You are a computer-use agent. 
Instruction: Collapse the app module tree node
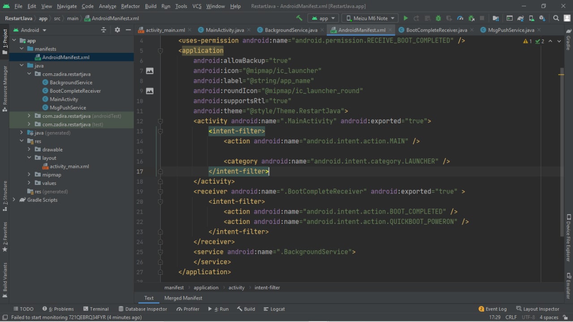14,40
